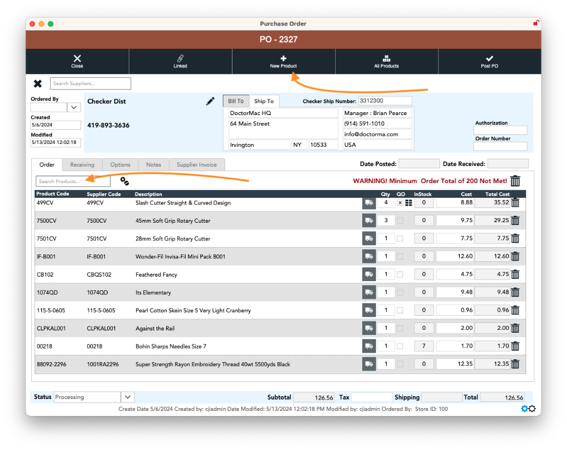Click the pills icon beside Search Products

coord(125,181)
